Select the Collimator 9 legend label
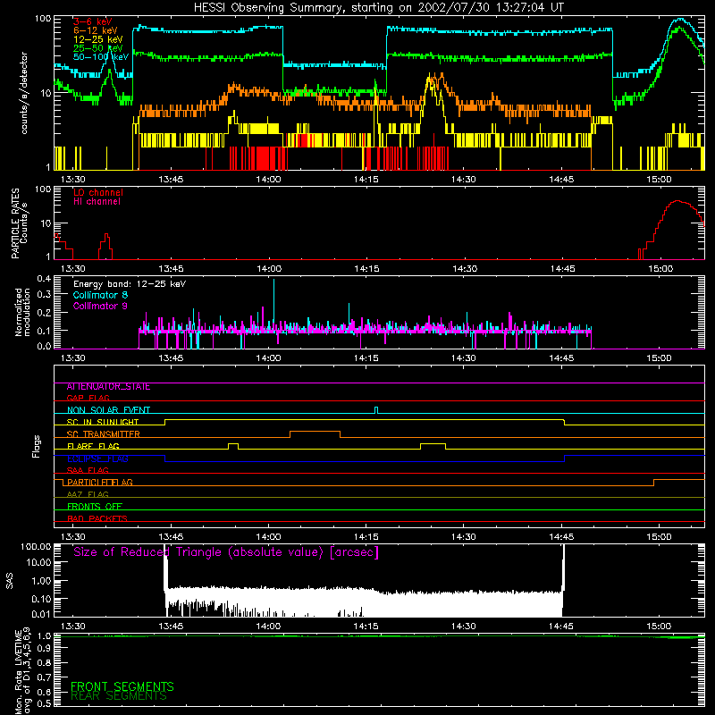This screenshot has width=715, height=715. pyautogui.click(x=100, y=306)
